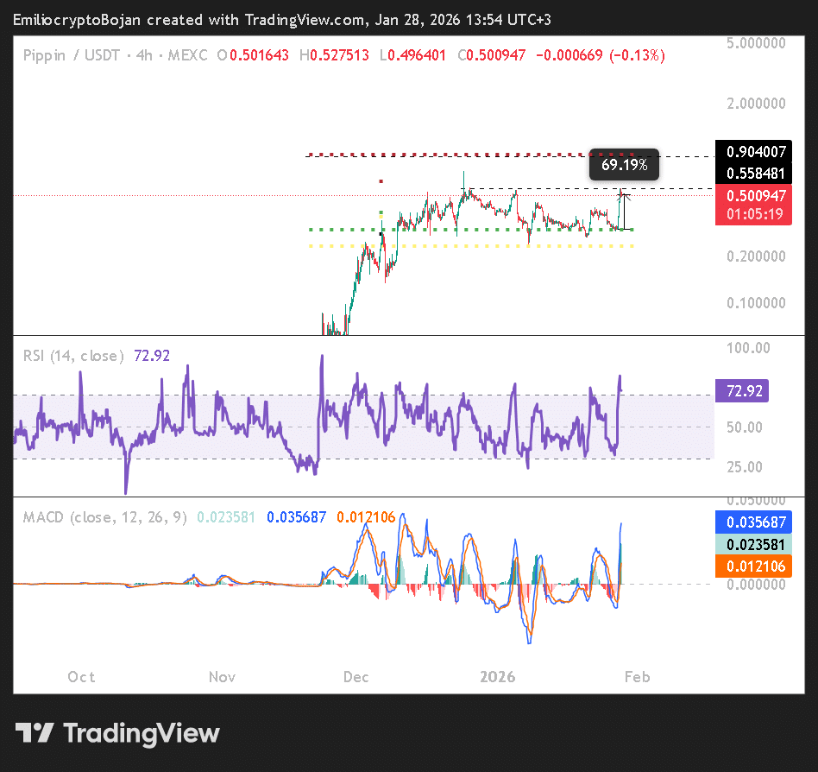Click the red 0.500947 current price tag
This screenshot has height=772, width=818.
[x=754, y=195]
